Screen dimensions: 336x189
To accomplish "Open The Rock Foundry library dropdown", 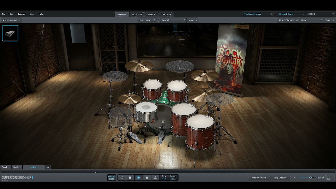I will [258, 14].
